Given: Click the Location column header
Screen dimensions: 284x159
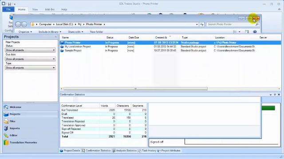Looking at the screenshot, I should click(x=220, y=38).
